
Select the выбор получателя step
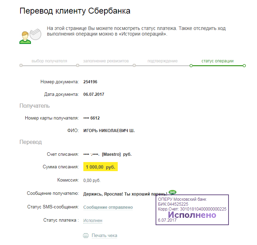(x=49, y=61)
